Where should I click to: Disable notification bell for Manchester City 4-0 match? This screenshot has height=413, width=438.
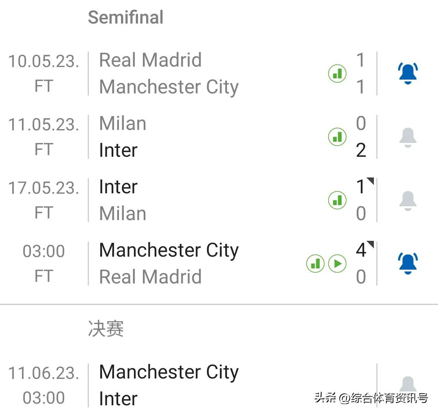(x=408, y=264)
